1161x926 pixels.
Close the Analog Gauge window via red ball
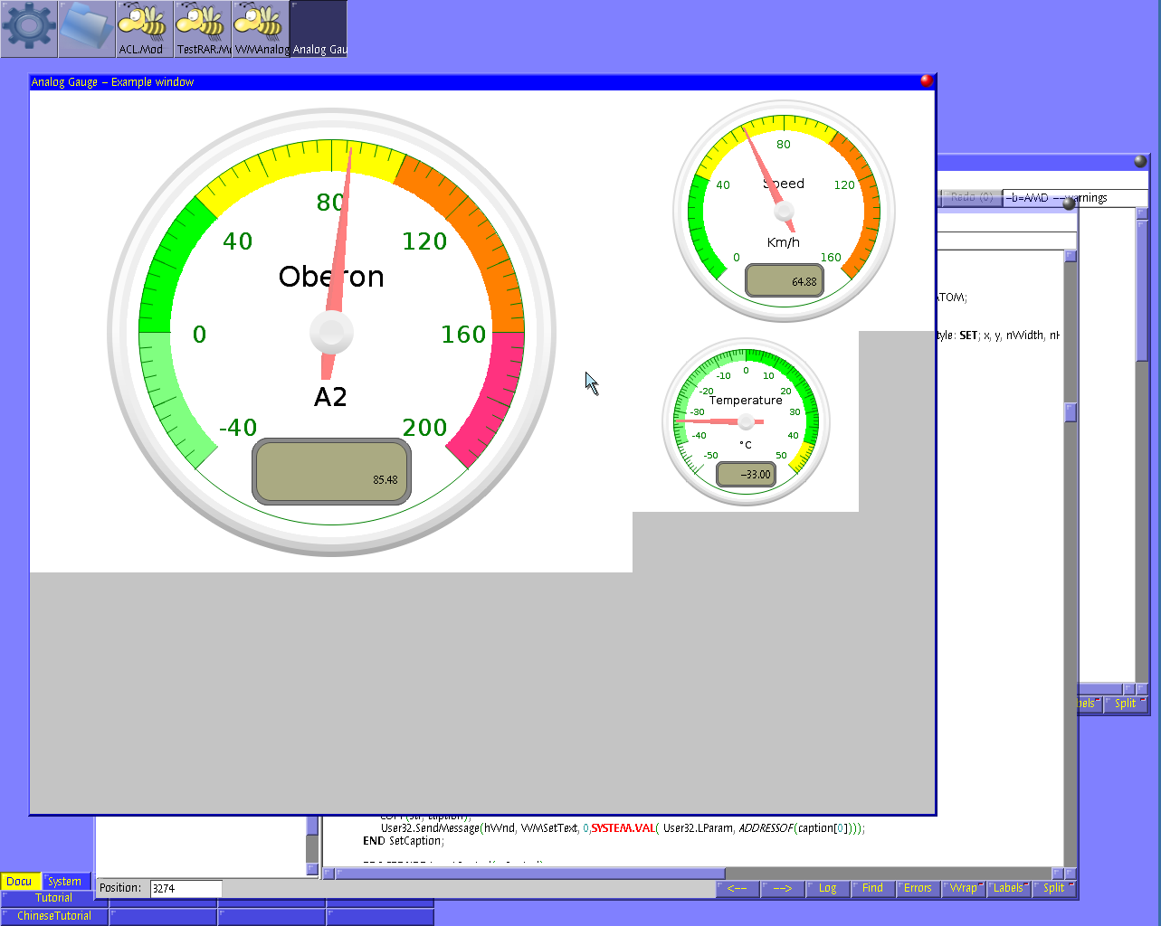pos(927,80)
